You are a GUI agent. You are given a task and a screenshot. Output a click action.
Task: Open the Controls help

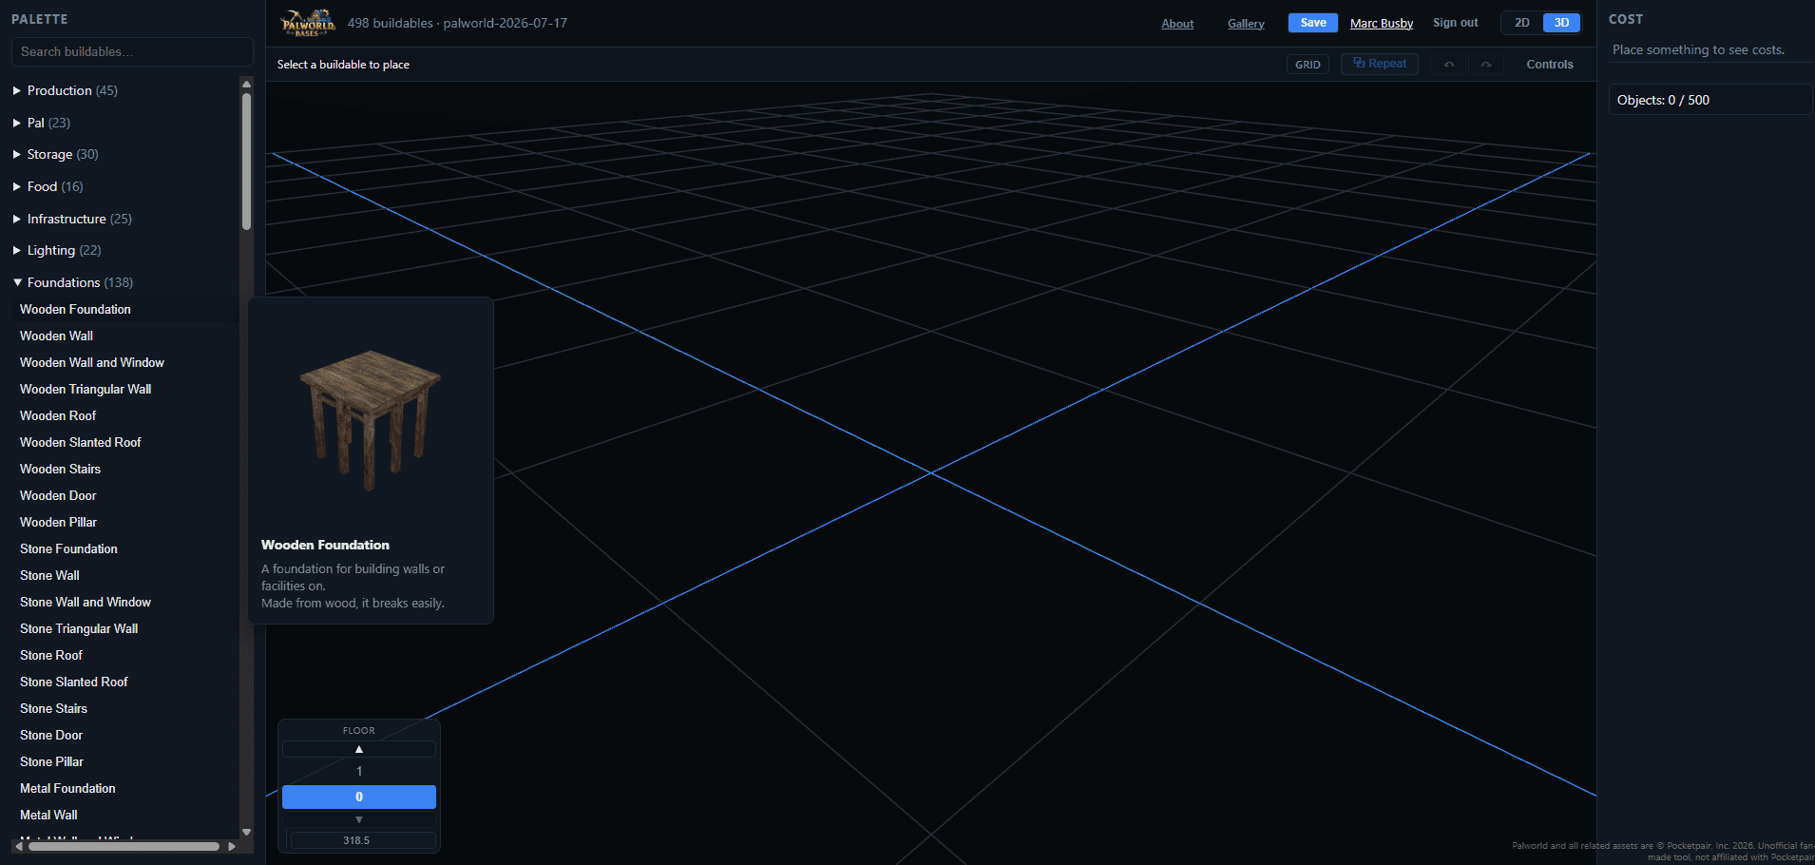point(1550,64)
